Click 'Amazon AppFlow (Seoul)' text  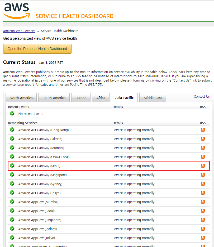click(36, 211)
